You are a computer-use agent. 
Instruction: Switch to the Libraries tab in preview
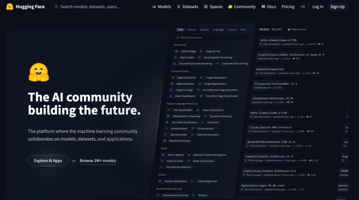click(192, 30)
